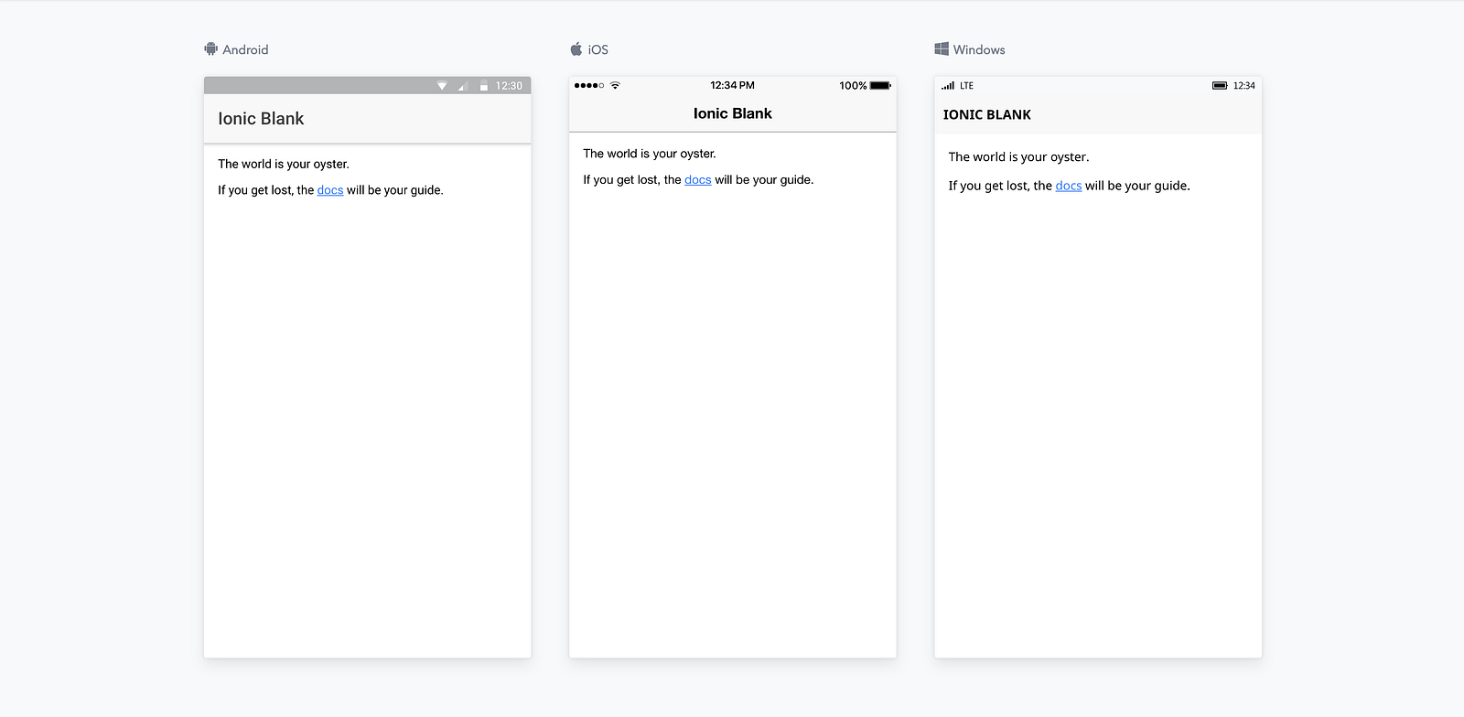Click the centered Ionic Blank iOS title
This screenshot has width=1464, height=717.
point(732,113)
